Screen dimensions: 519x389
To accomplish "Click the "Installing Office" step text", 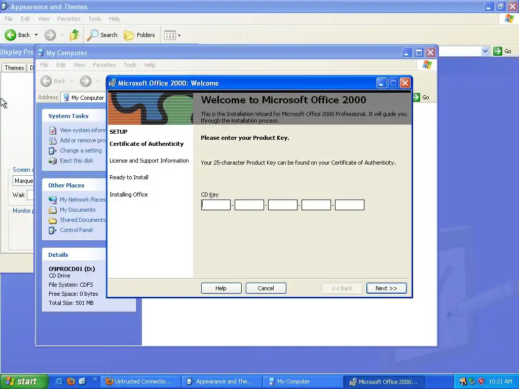I will [129, 194].
